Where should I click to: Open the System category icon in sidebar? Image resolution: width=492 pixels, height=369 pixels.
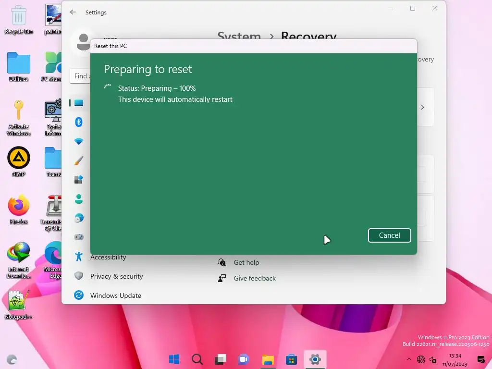[x=79, y=103]
